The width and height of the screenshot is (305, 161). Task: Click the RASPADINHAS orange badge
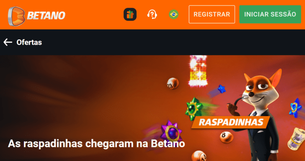(x=231, y=122)
